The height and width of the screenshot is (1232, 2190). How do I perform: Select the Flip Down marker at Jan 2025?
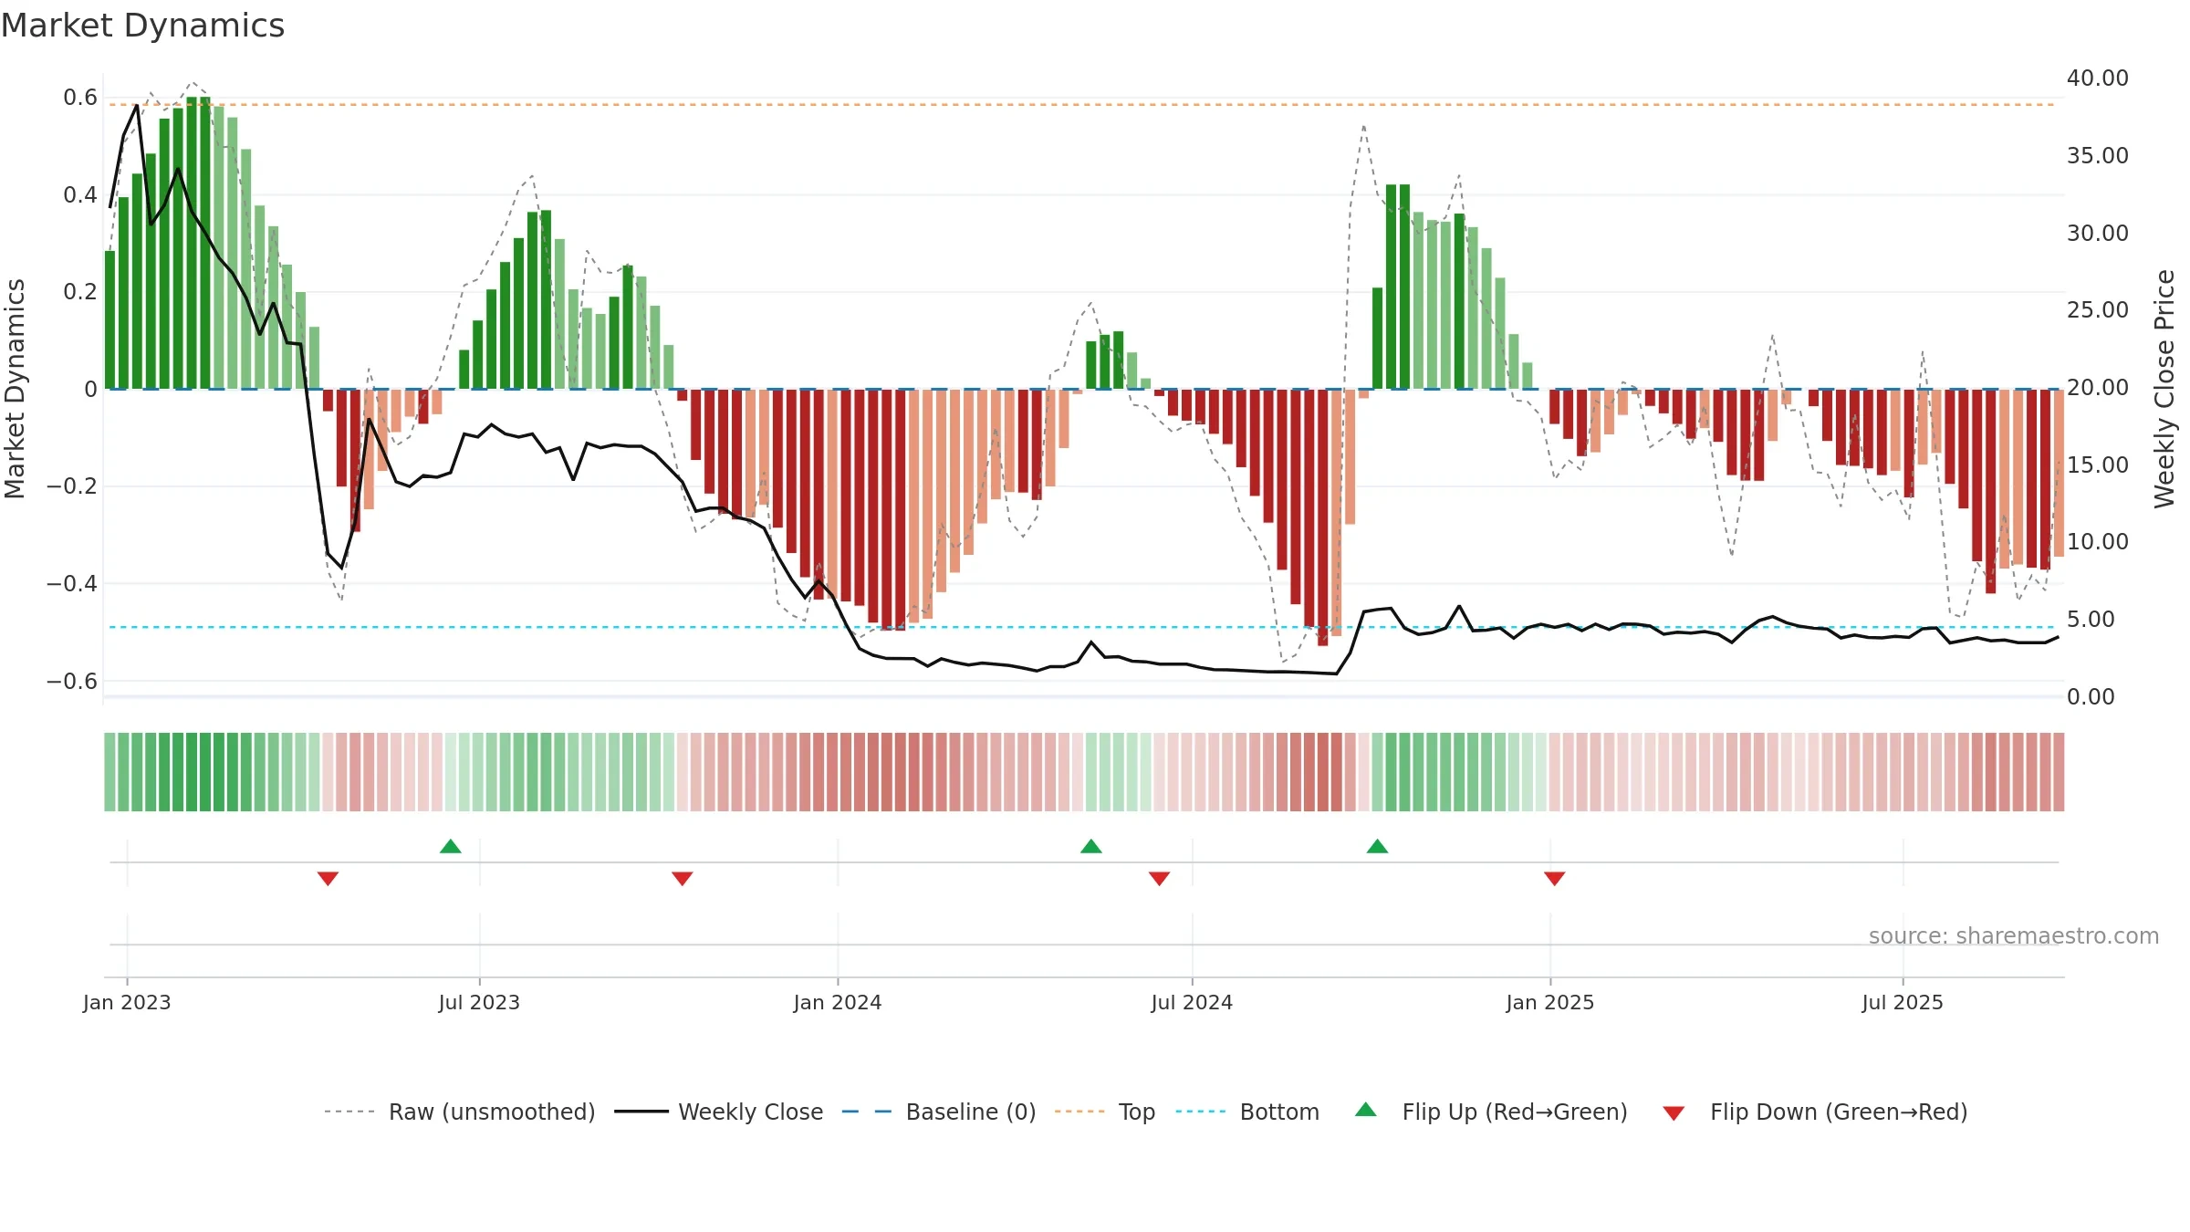click(1555, 878)
